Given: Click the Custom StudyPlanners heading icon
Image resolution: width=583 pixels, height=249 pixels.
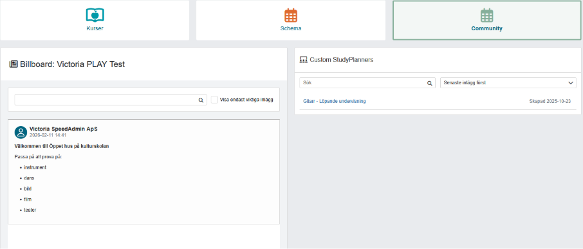Looking at the screenshot, I should coord(303,59).
